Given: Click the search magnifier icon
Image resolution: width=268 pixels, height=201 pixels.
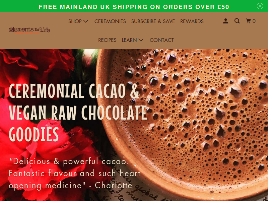Looking at the screenshot, I should (237, 21).
